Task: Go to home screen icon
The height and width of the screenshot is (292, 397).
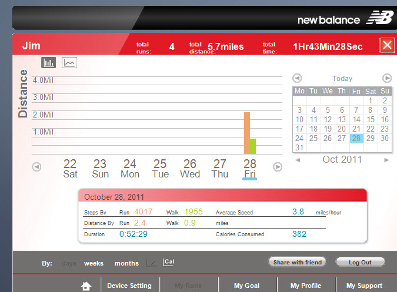Action: pos(86,286)
